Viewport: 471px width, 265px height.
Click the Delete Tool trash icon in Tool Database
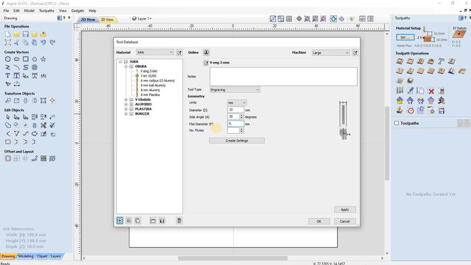[x=180, y=221]
